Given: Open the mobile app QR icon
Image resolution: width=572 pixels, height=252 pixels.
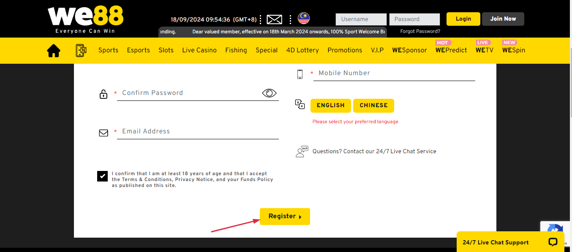Looking at the screenshot, I should 80,50.
